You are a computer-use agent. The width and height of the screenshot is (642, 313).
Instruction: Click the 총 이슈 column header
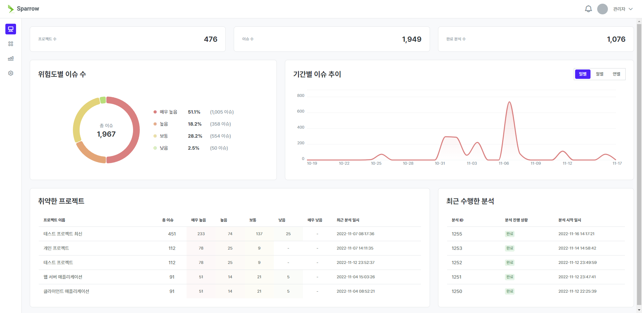pos(168,220)
